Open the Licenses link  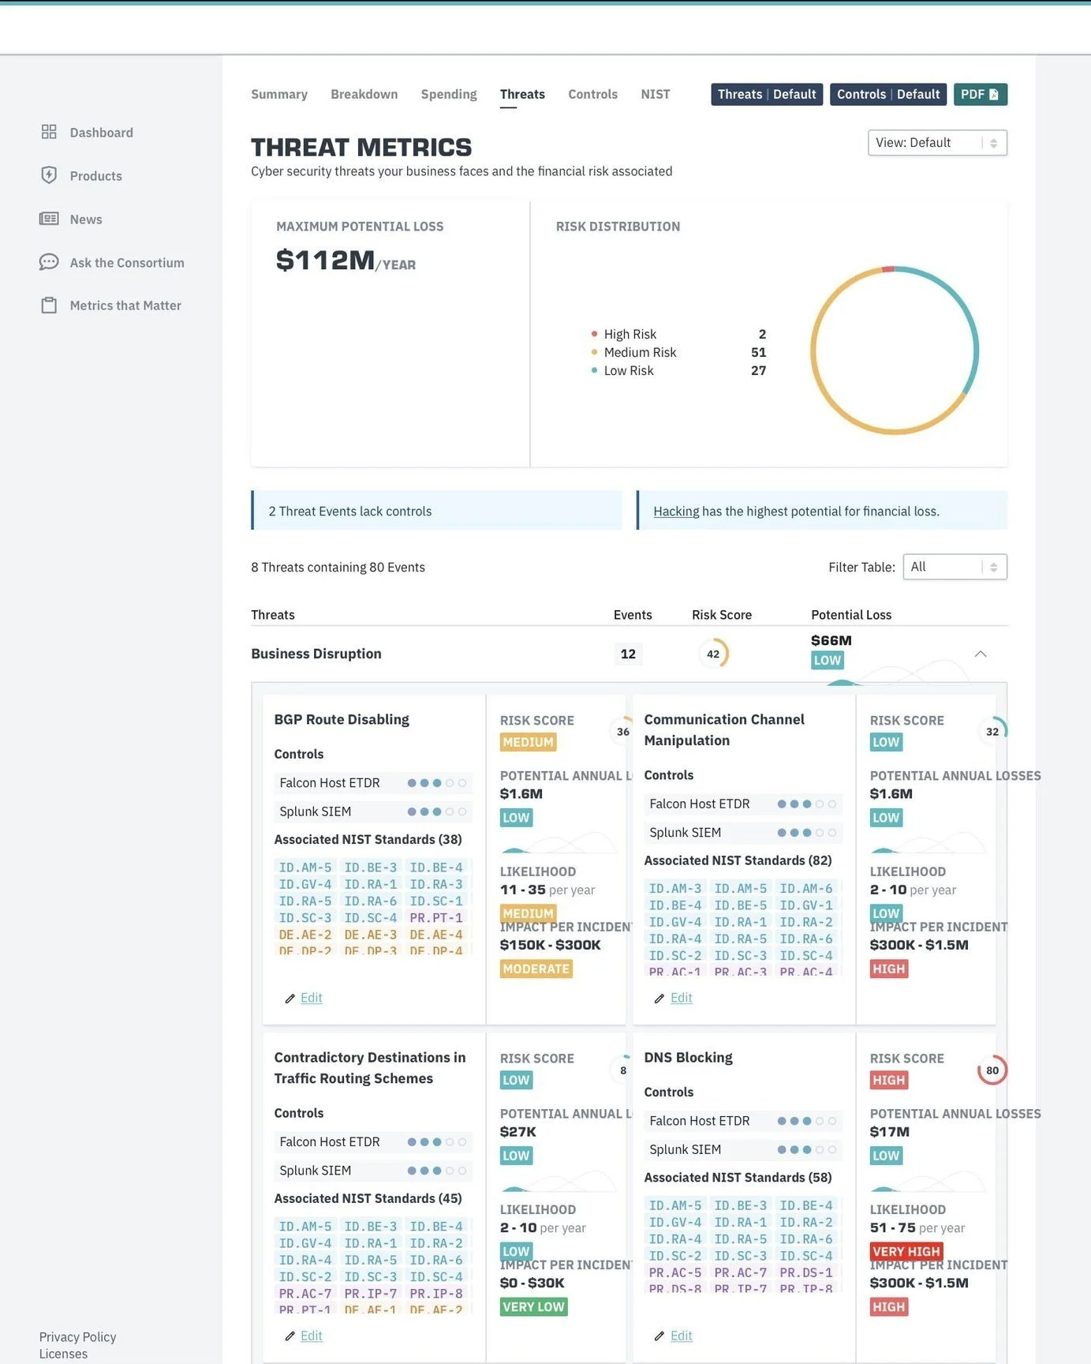click(x=63, y=1354)
